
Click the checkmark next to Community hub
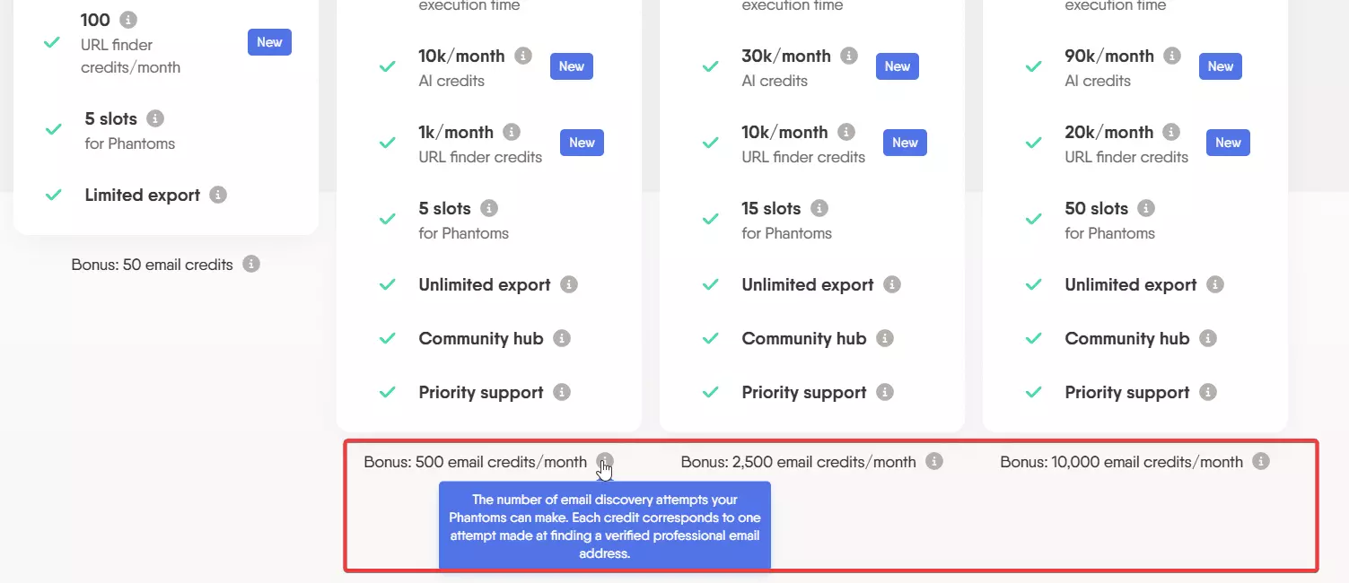[387, 338]
